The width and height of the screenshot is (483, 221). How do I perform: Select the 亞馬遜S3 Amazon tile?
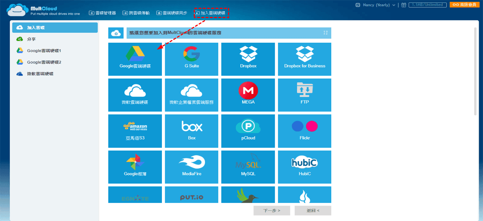pyautogui.click(x=135, y=131)
